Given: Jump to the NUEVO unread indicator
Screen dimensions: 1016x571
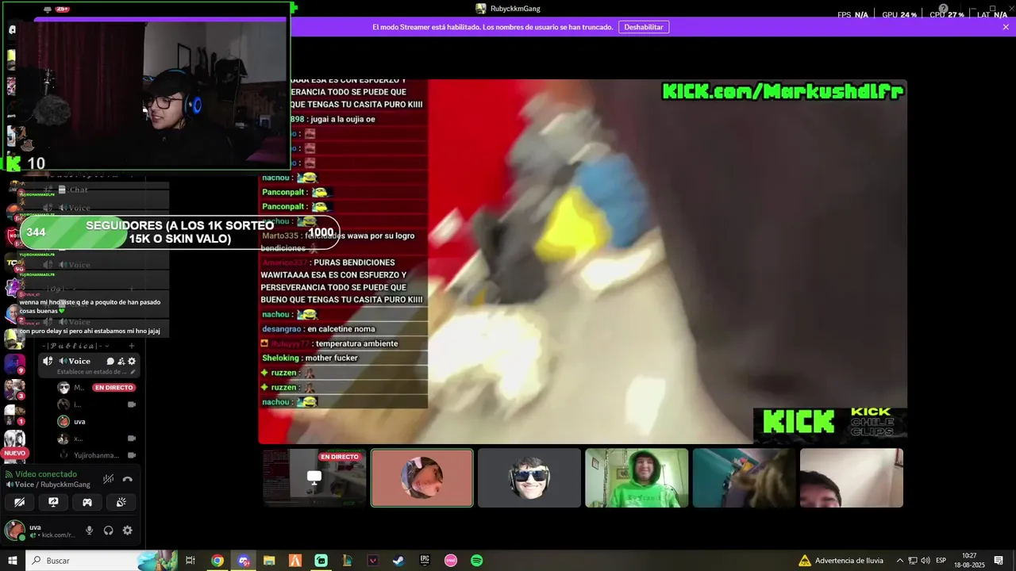Looking at the screenshot, I should tap(14, 453).
